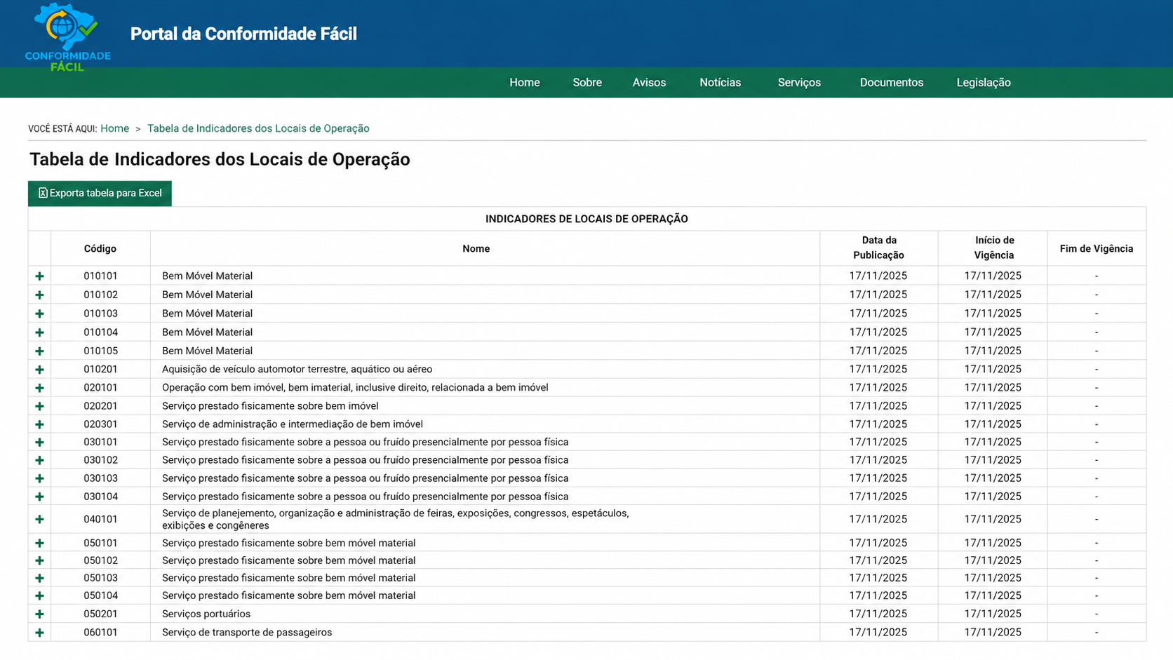Open the Serviços menu item
This screenshot has height=660, width=1173.
[x=799, y=83]
